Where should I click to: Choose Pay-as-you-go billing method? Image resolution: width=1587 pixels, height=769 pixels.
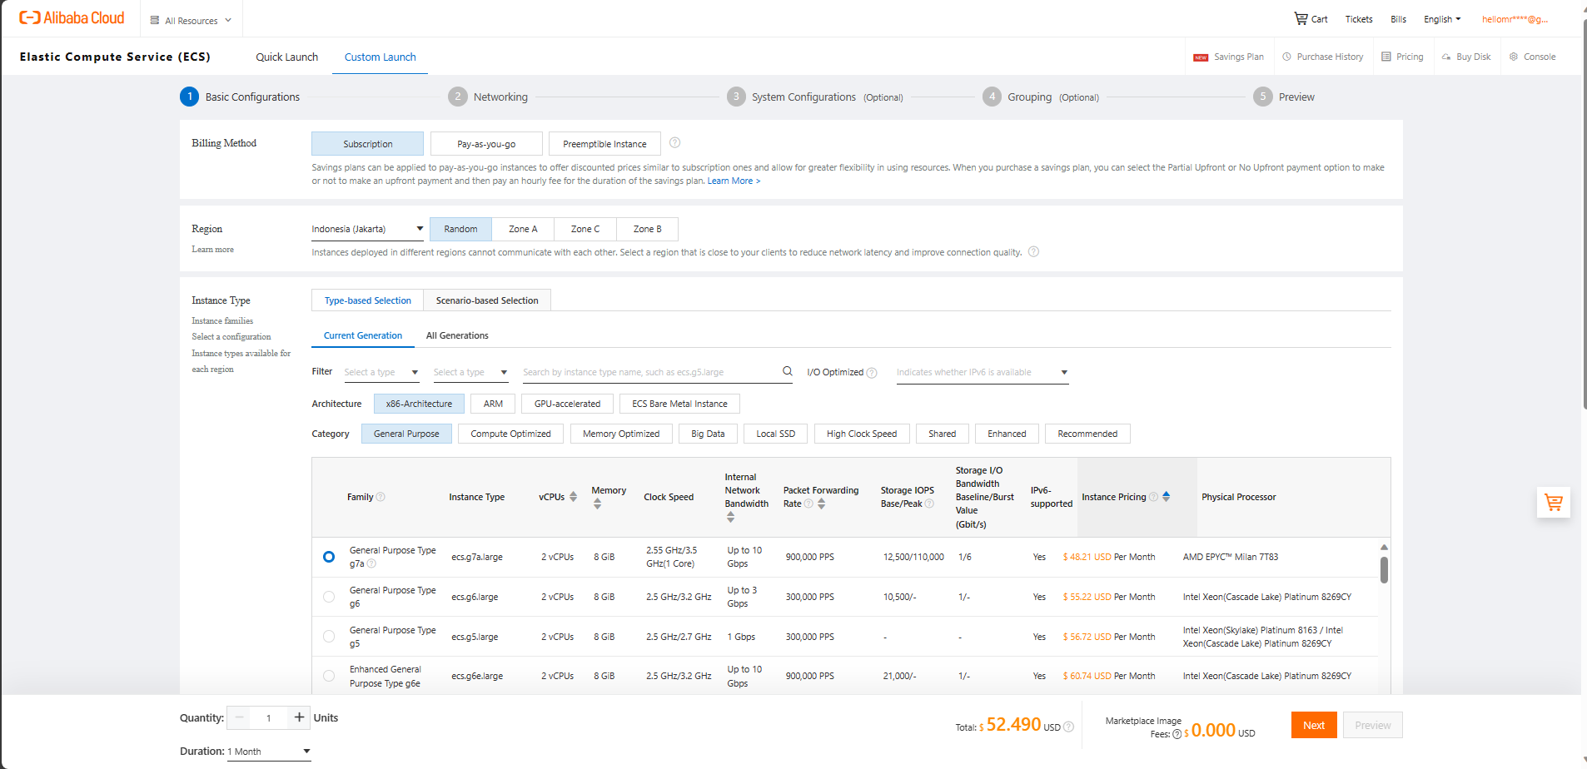[x=486, y=144]
